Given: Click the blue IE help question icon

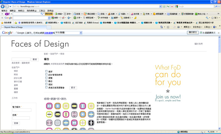Looking at the screenshot, I should (214, 27).
